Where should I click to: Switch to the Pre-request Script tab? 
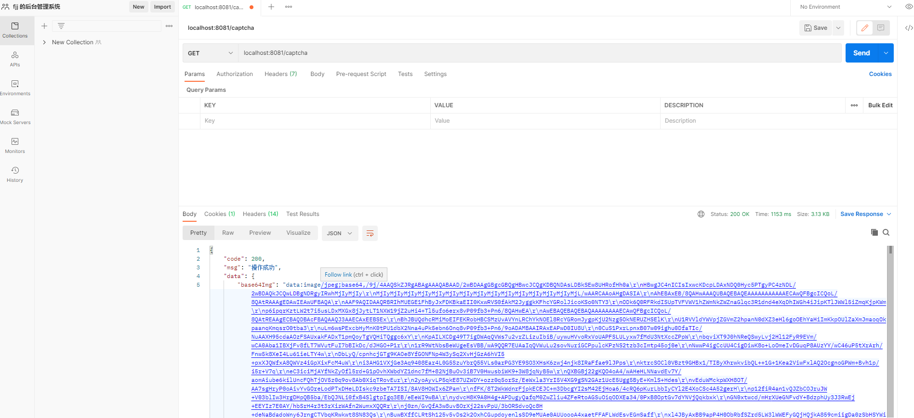coord(361,74)
